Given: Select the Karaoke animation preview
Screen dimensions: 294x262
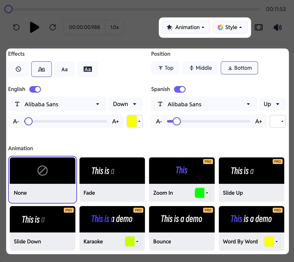Looking at the screenshot, I should (x=112, y=219).
